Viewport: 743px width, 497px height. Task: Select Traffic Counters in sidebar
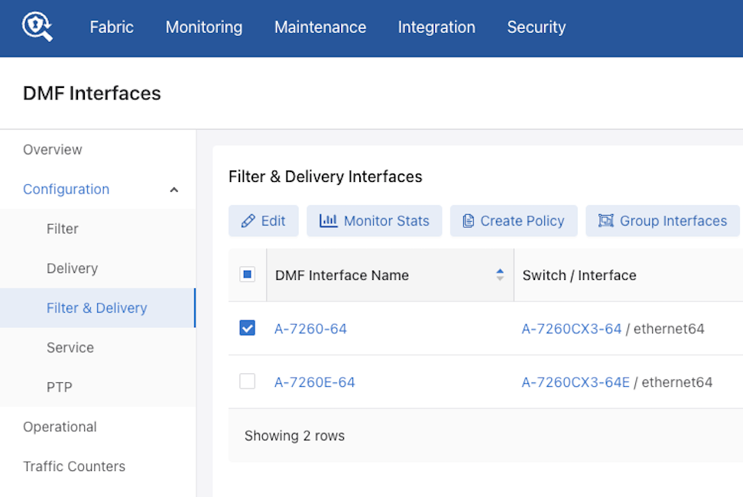[74, 466]
